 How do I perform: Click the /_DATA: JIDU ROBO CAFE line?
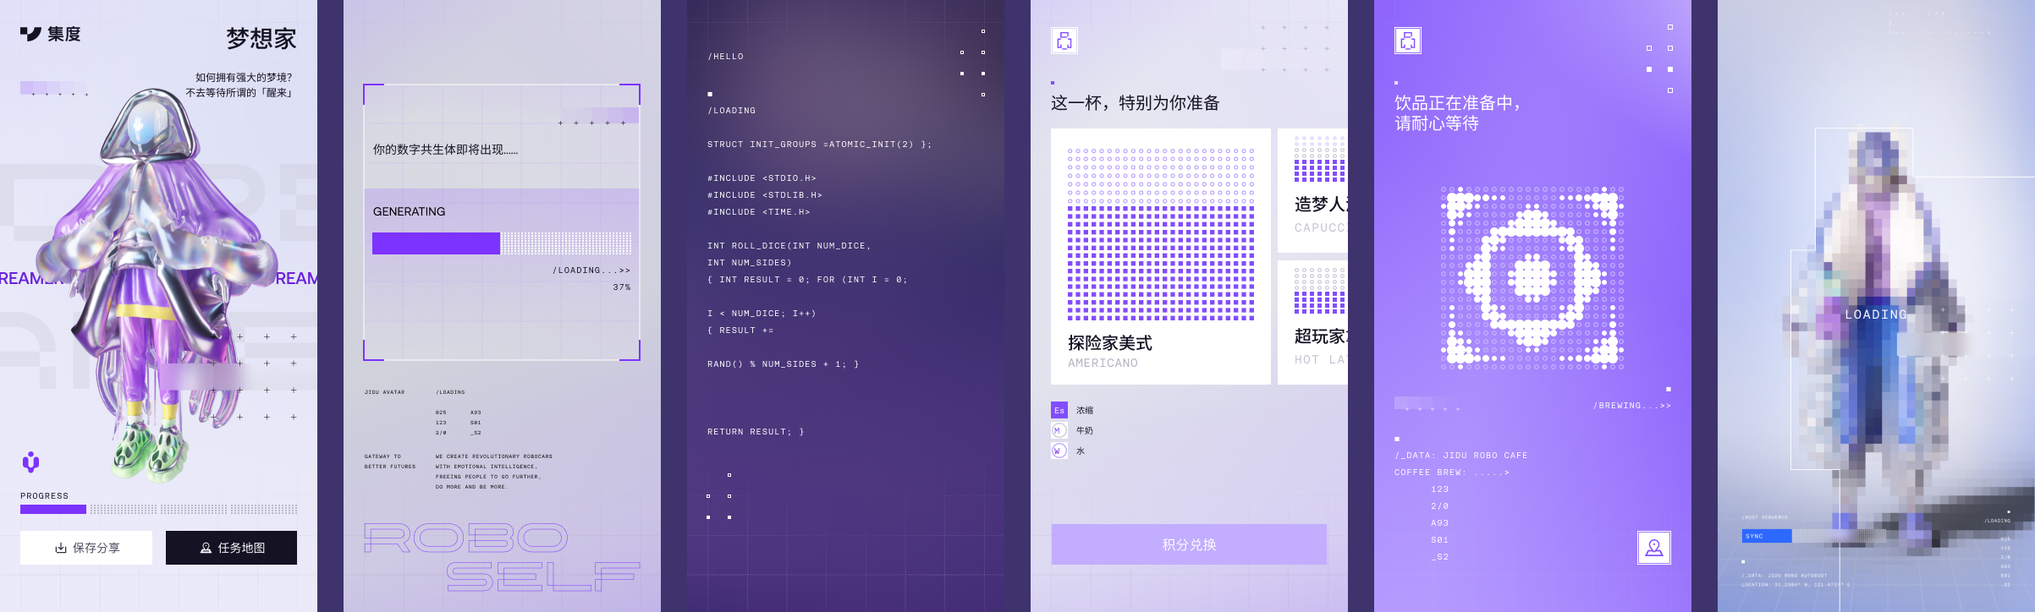pyautogui.click(x=1461, y=456)
